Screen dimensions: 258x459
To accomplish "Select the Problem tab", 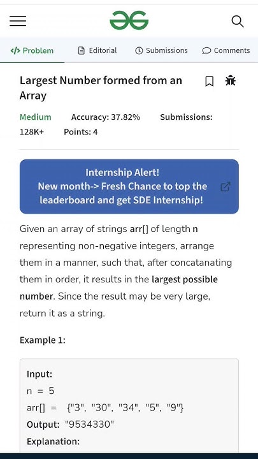I will point(32,50).
